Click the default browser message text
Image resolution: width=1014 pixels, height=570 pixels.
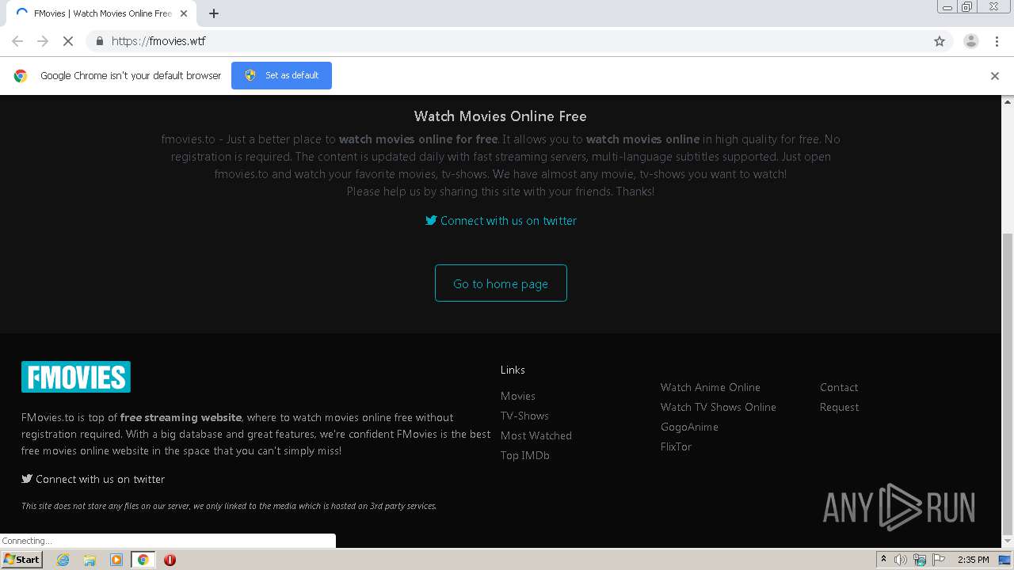(x=131, y=76)
